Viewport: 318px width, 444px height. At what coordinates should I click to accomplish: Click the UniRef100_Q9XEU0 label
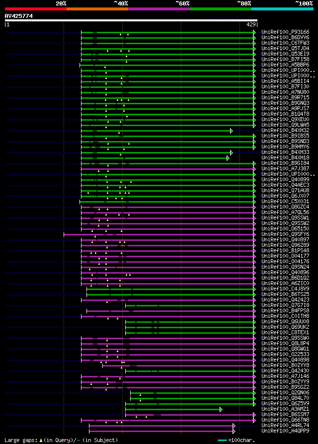pyautogui.click(x=285, y=120)
